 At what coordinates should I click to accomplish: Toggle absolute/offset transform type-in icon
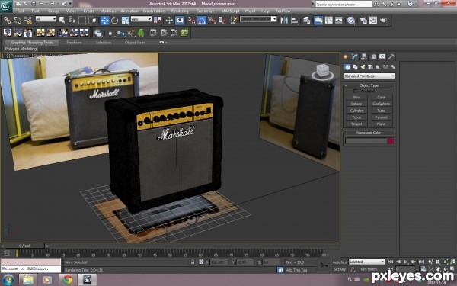pyautogui.click(x=201, y=262)
